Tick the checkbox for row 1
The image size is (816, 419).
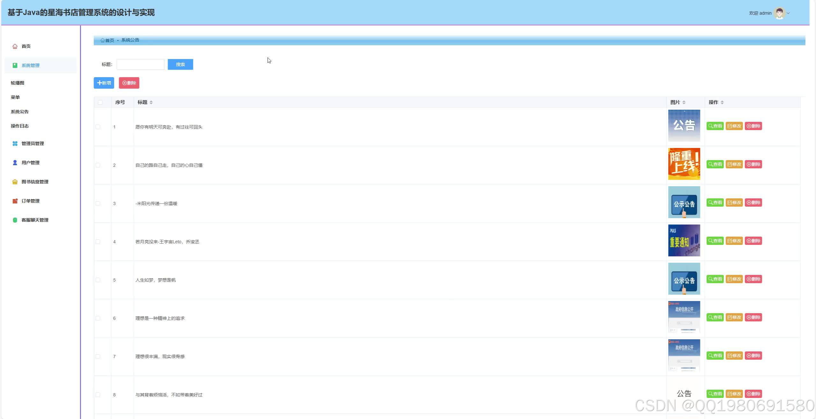coord(98,127)
